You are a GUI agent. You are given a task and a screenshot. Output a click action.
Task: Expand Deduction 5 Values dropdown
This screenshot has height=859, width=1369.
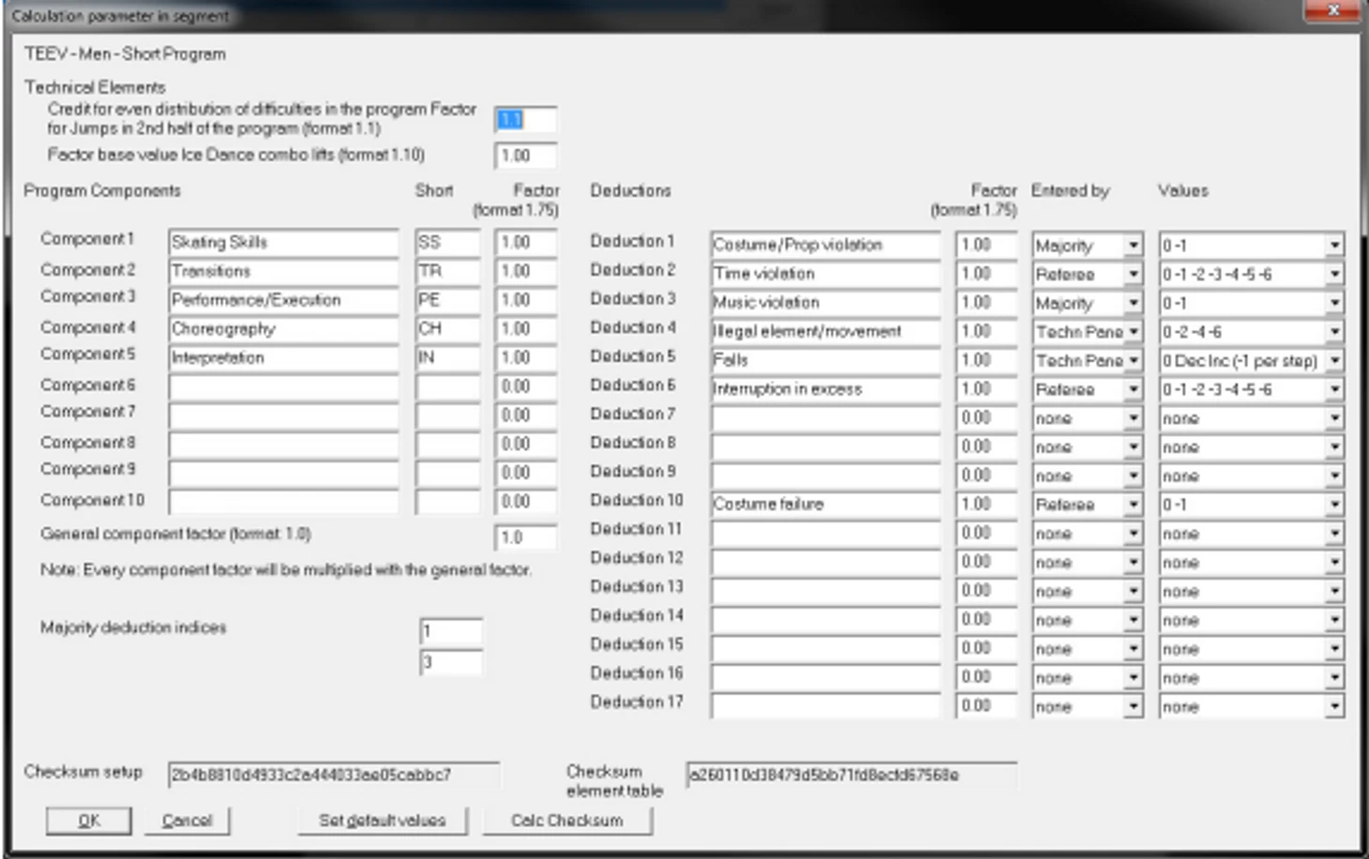(x=1334, y=360)
